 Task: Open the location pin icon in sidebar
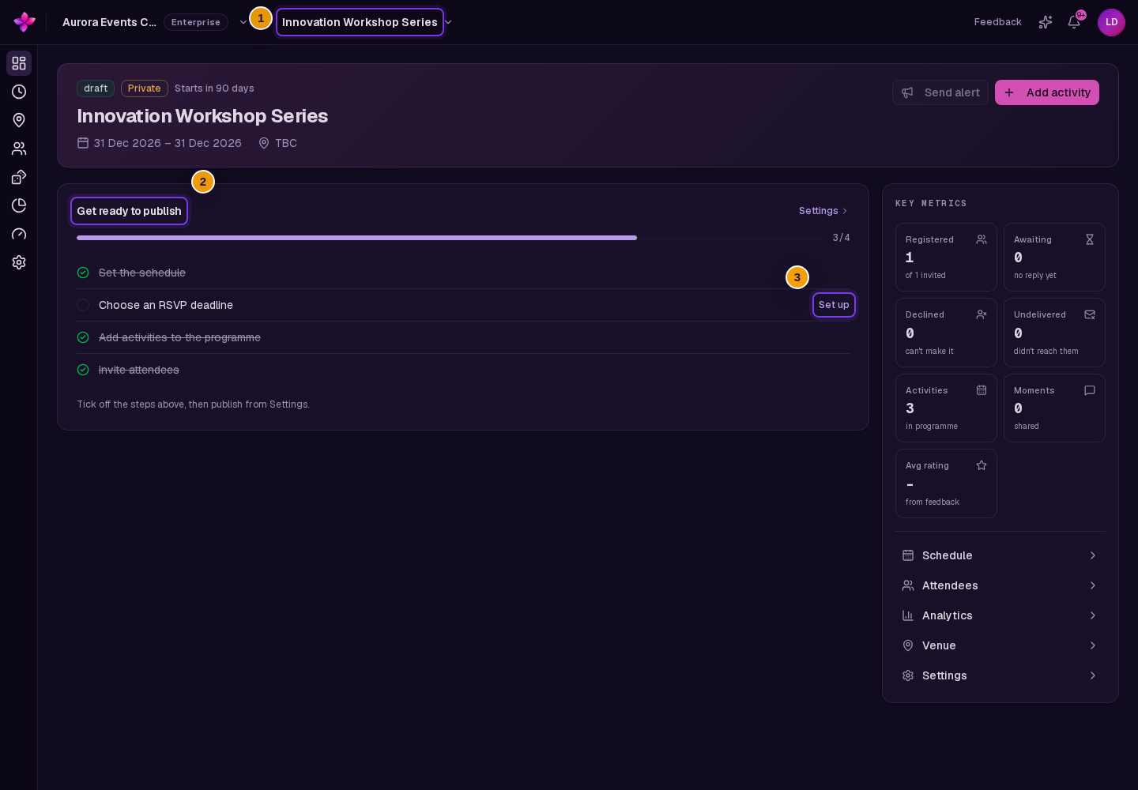19,120
